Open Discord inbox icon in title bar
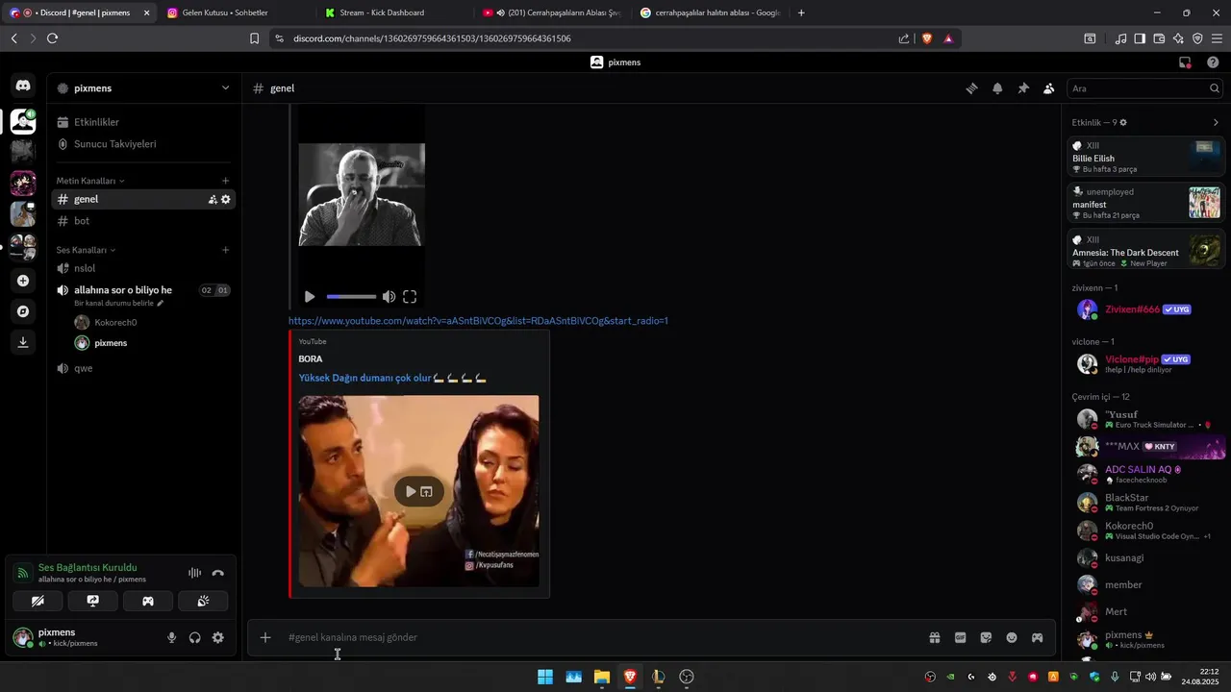 pos(1185,62)
